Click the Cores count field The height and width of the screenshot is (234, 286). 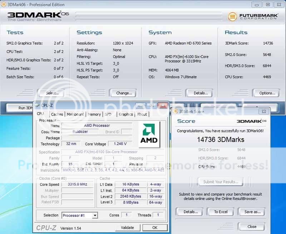[127, 215]
